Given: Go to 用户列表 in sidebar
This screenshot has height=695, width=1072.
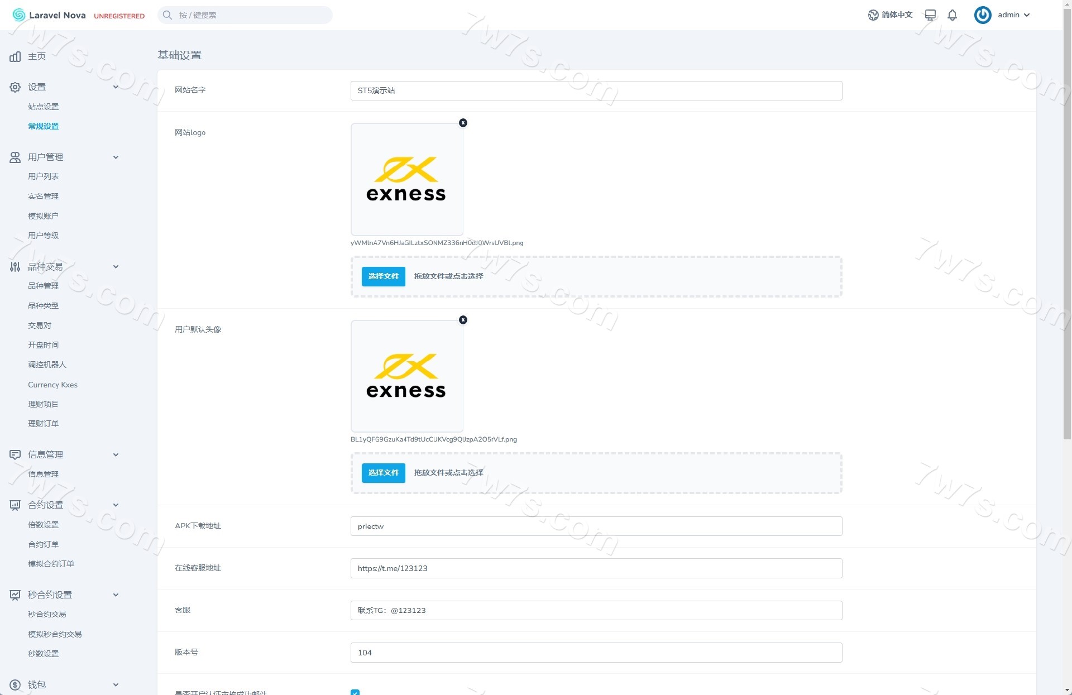Looking at the screenshot, I should 44,176.
